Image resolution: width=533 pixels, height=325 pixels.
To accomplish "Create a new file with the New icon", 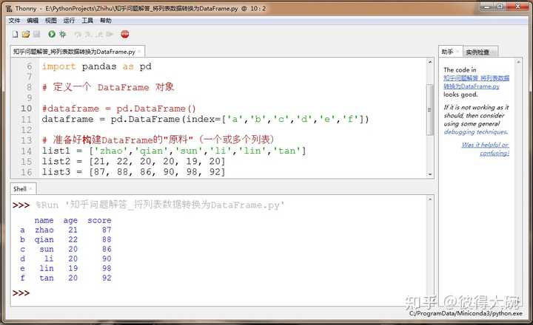I will click(16, 34).
